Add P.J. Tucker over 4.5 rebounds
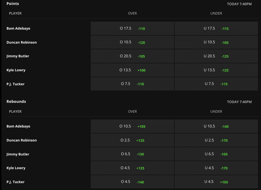 coord(132,182)
